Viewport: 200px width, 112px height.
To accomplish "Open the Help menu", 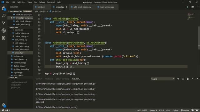I will coord(59,2).
